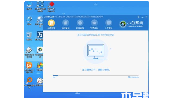Image resolution: width=174 pixels, height=102 pixels.
Task: Click the 正在安装 Windows XP Professional text
Action: point(96,35)
